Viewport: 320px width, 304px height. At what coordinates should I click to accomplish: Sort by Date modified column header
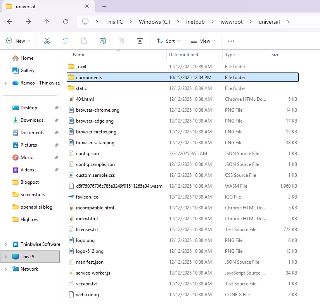[194, 55]
